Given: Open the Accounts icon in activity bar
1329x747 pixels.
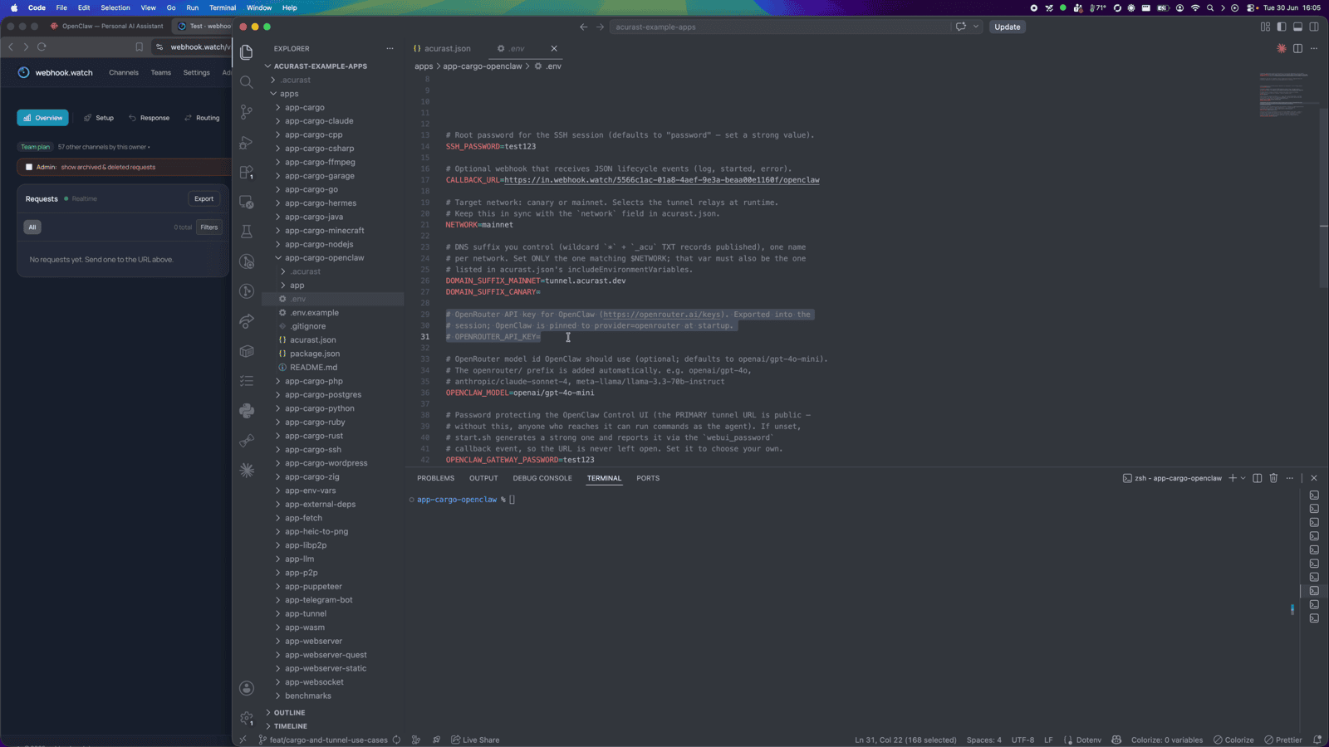Looking at the screenshot, I should coord(247,688).
